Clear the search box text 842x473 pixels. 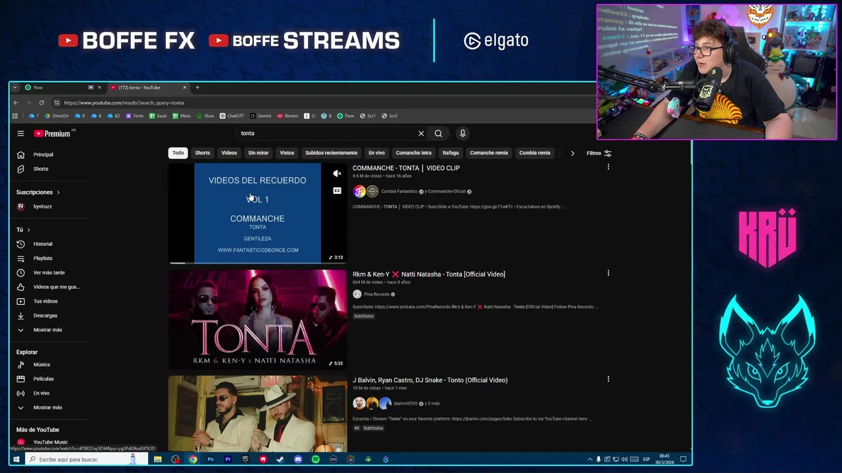point(421,133)
